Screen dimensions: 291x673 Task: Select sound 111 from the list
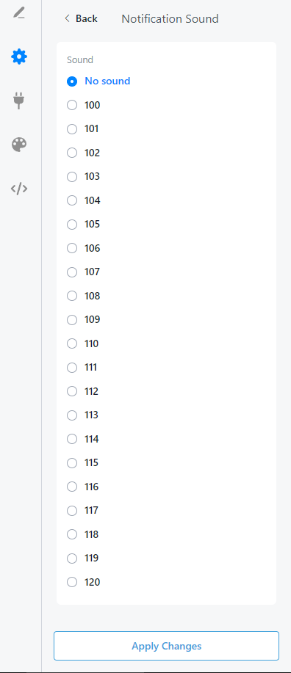(72, 368)
